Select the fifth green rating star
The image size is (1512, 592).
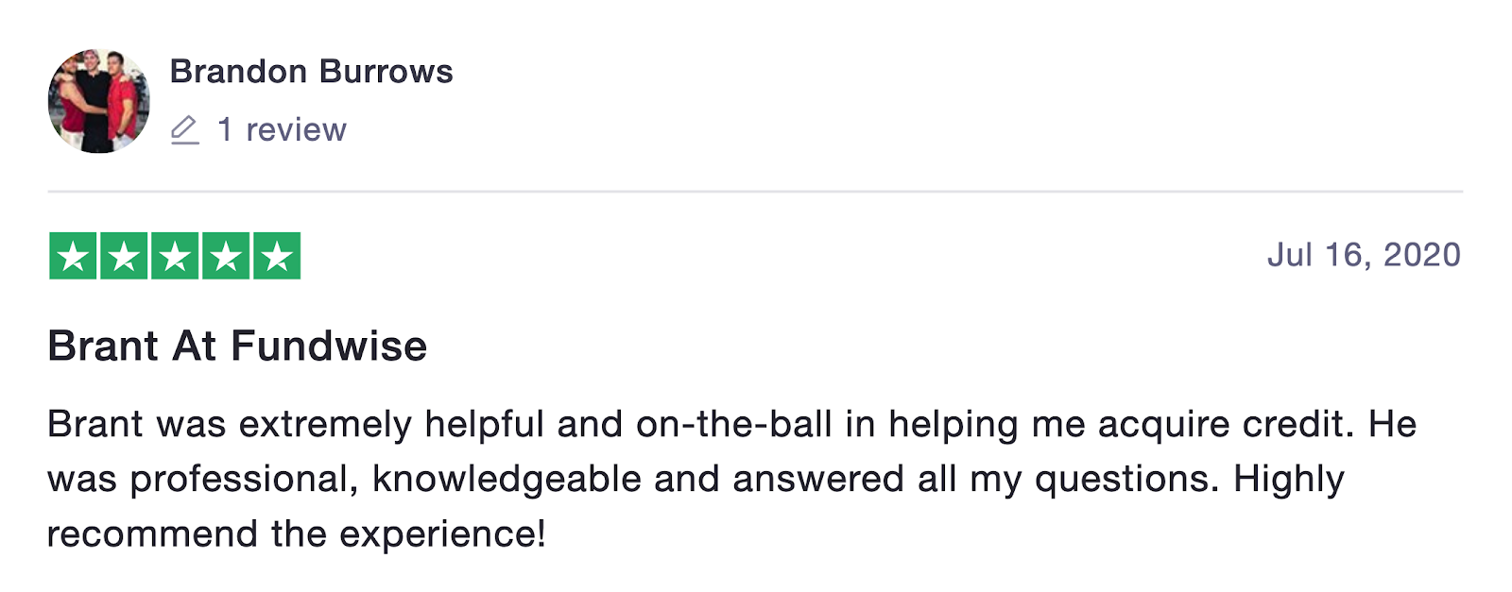tap(277, 256)
